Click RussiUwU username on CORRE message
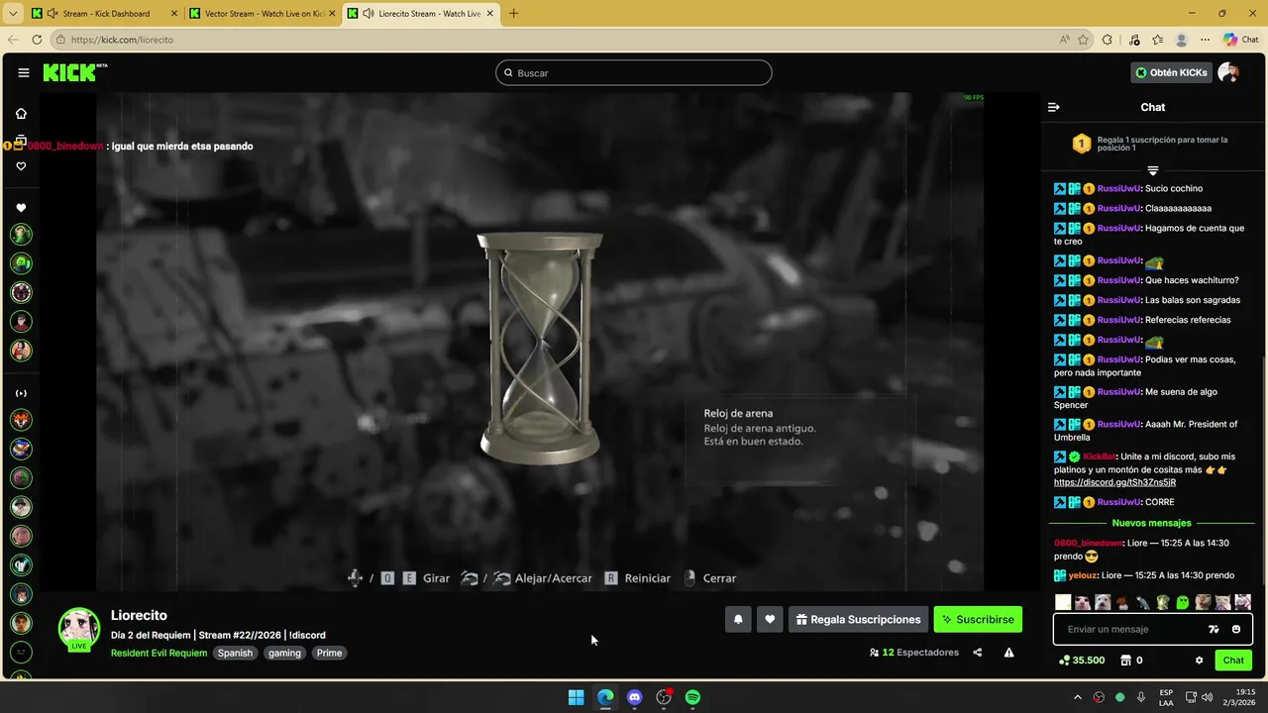This screenshot has height=713, width=1268. (x=1118, y=502)
